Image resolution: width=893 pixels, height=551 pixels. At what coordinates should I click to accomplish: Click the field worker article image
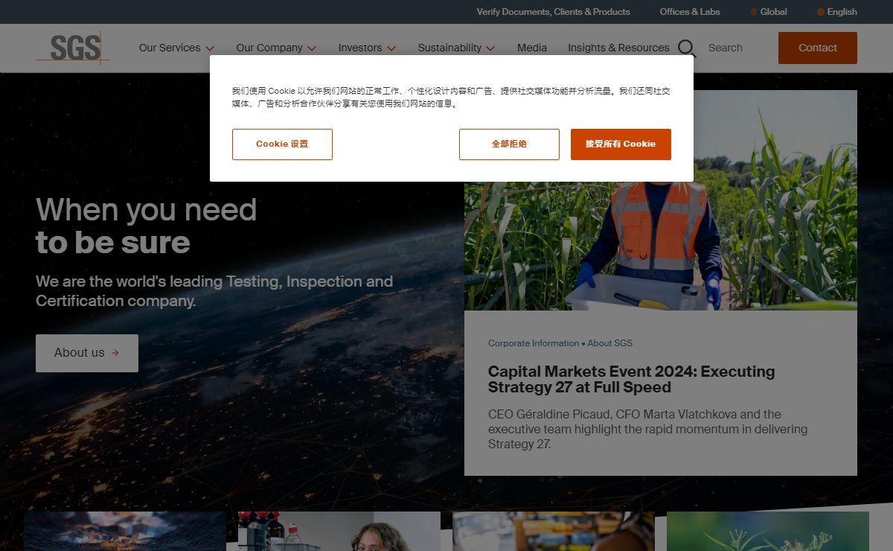point(661,246)
